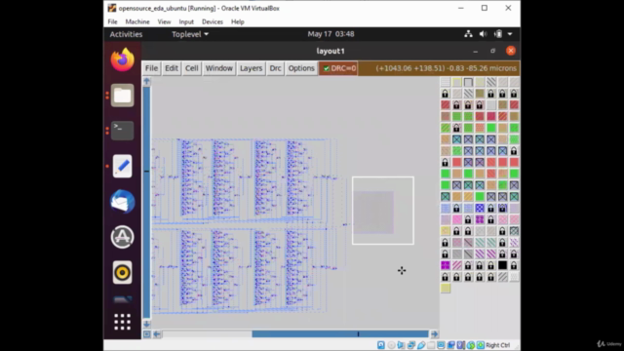The width and height of the screenshot is (624, 351).
Task: Expand the system menu arrow in top bar
Action: 510,34
